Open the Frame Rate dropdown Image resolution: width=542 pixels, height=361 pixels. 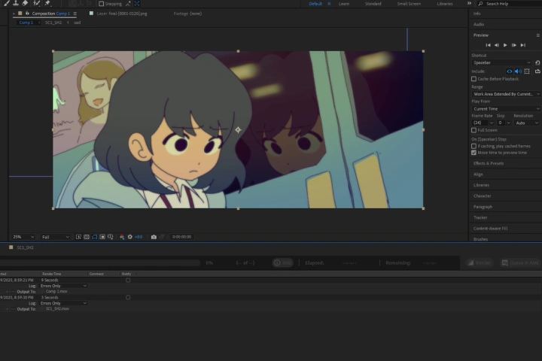click(483, 123)
